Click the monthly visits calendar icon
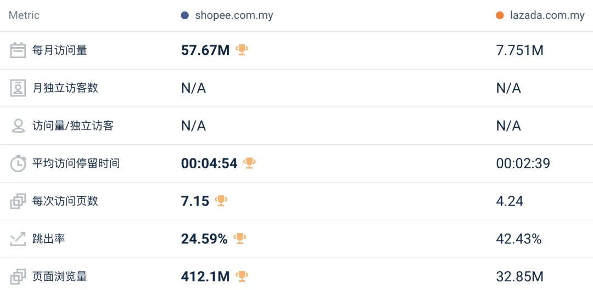The height and width of the screenshot is (290, 593). pos(18,50)
